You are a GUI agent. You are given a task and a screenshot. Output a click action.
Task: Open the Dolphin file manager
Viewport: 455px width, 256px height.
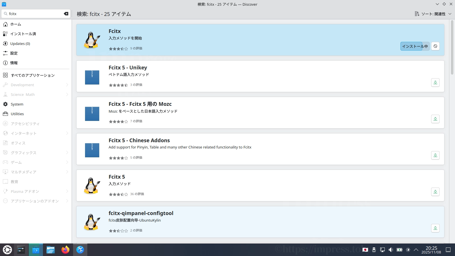[51, 250]
